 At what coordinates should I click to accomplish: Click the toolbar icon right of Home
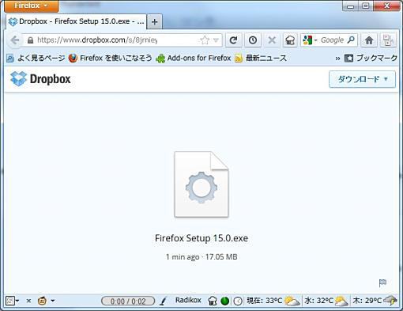coord(388,40)
